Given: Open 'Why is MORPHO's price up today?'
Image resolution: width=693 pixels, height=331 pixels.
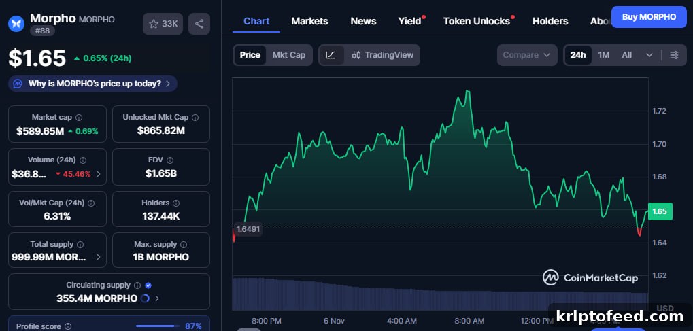Looking at the screenshot, I should [92, 84].
